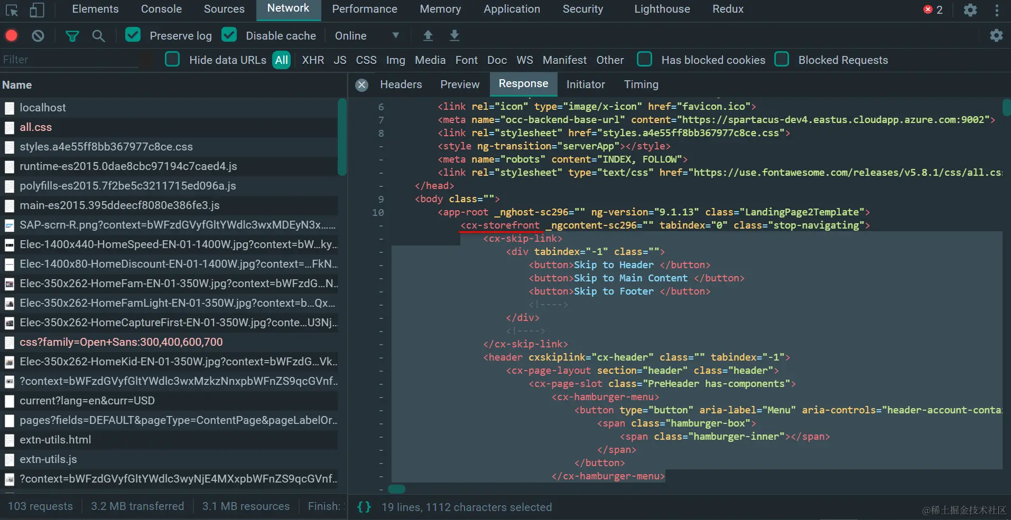Toggle pretty print braces icon
1011x520 pixels.
pos(364,507)
